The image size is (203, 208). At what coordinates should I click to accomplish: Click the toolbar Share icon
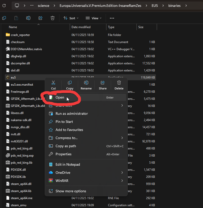(x=40, y=18)
